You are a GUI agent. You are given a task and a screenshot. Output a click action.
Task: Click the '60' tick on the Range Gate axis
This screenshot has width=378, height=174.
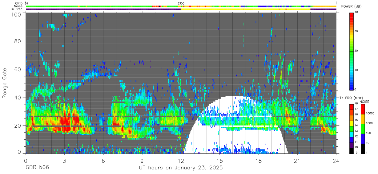coord(18,69)
